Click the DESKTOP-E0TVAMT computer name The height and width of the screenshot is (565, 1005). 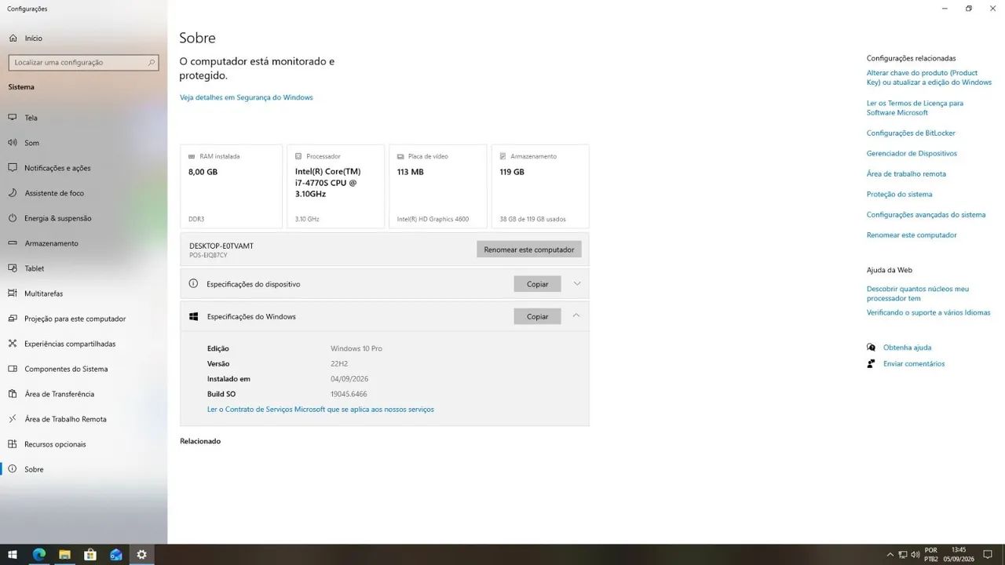pyautogui.click(x=221, y=246)
